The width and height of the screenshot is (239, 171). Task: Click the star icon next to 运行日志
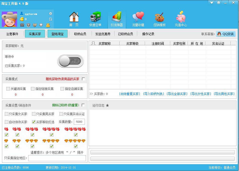[107, 105]
